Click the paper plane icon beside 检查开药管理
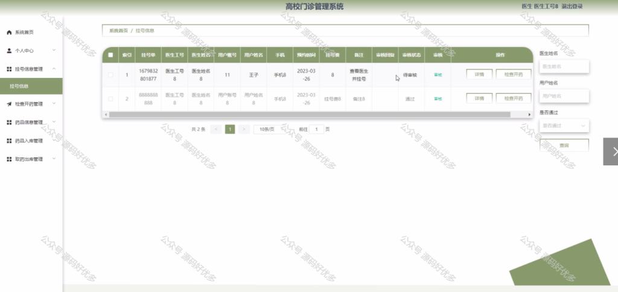 [x=9, y=104]
